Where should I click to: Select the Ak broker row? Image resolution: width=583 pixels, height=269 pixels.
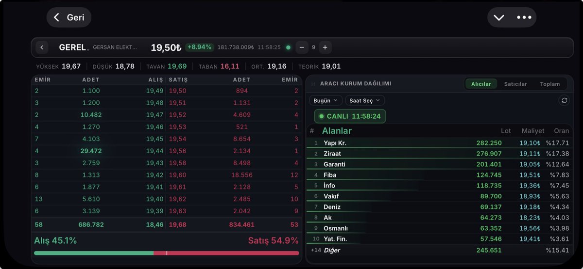point(440,218)
